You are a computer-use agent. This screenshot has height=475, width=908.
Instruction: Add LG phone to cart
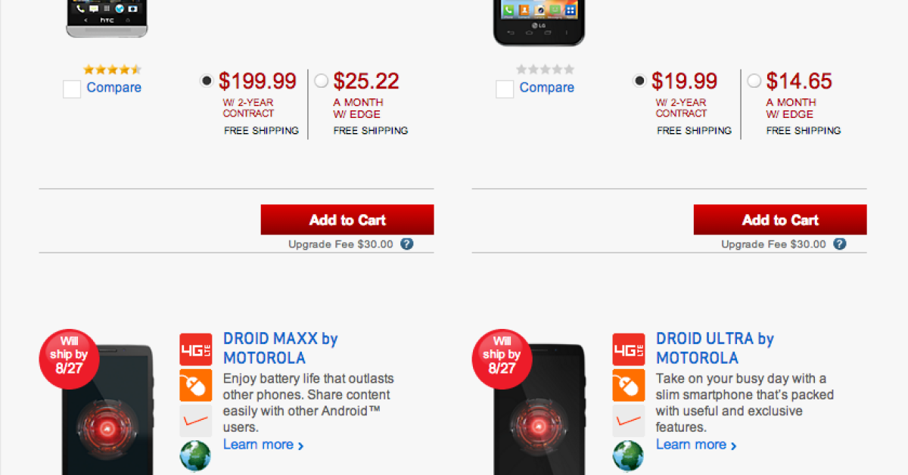(x=780, y=220)
